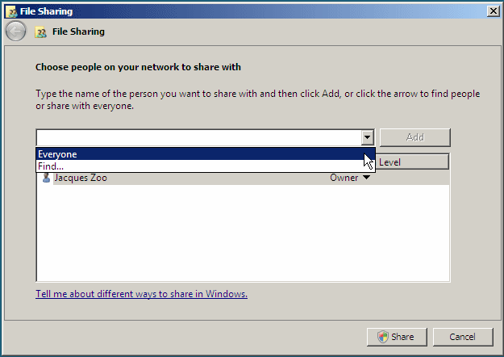Click inside the person name text field
This screenshot has width=504, height=357.
[198, 137]
